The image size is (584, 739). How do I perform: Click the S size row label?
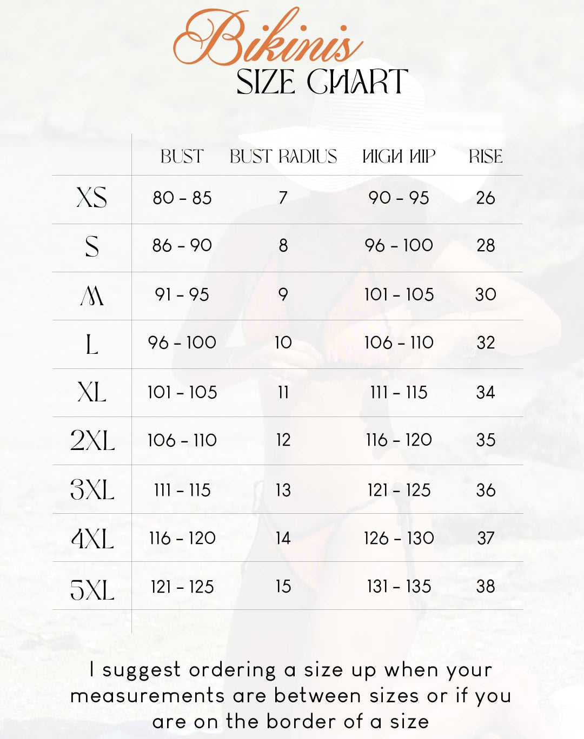pyautogui.click(x=92, y=246)
